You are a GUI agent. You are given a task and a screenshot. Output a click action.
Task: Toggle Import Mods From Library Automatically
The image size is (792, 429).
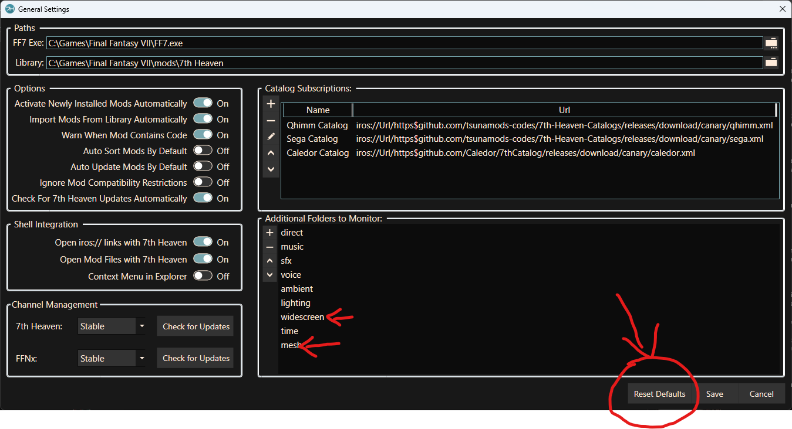tap(203, 119)
